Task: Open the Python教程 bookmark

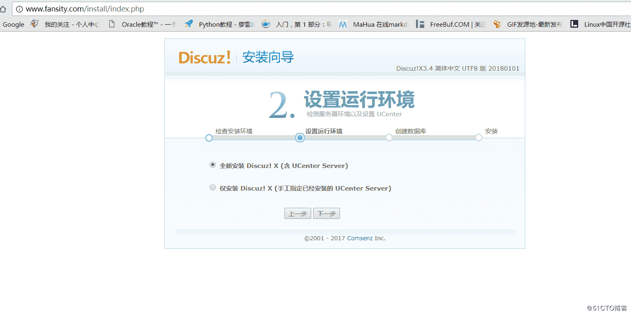Action: pos(227,25)
